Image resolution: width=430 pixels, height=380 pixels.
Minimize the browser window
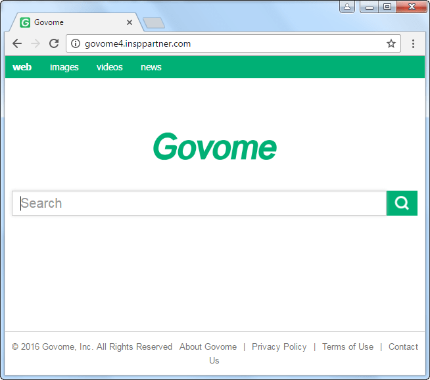pyautogui.click(x=369, y=7)
